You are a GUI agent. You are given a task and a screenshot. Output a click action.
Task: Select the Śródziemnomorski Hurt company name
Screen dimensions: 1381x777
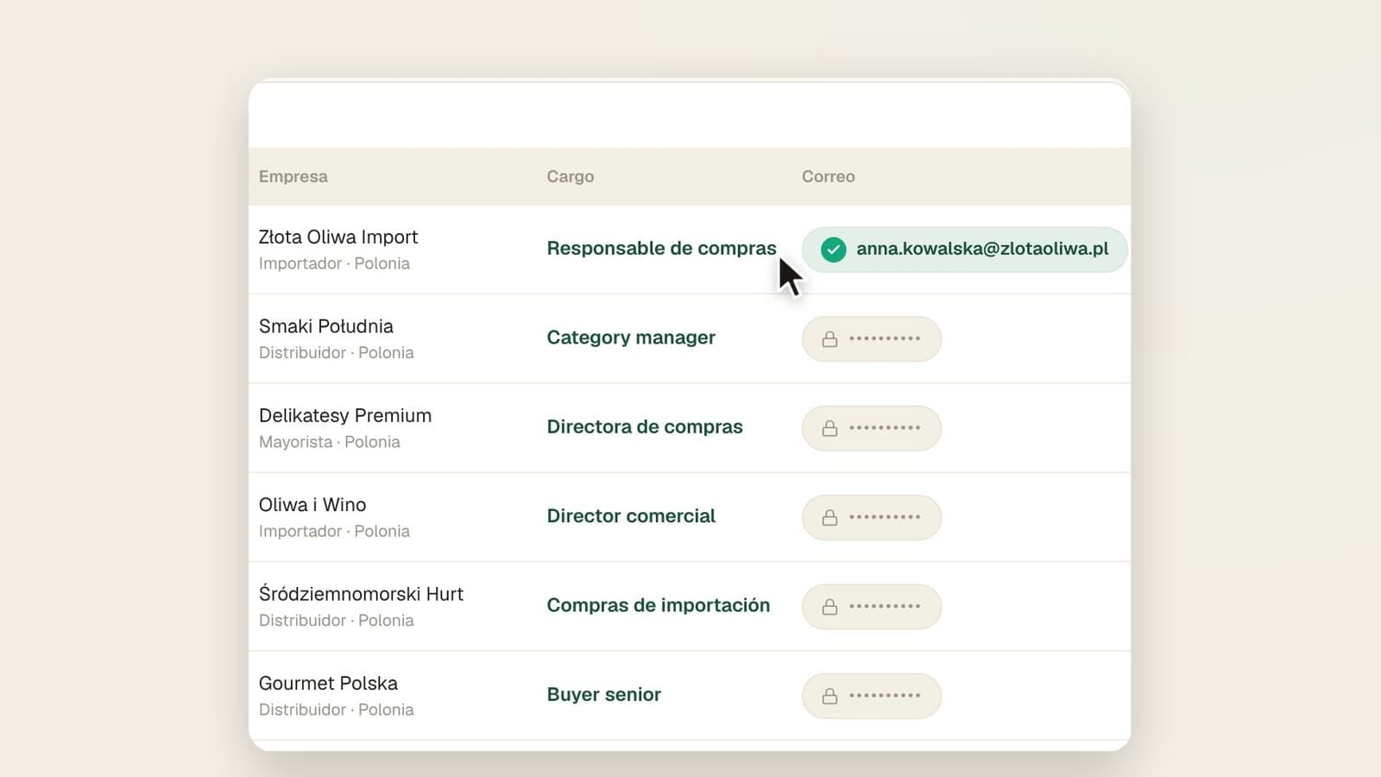(361, 593)
